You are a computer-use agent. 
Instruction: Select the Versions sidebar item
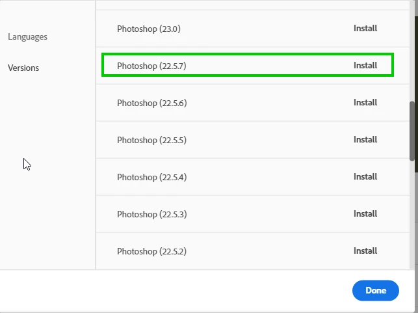(23, 68)
